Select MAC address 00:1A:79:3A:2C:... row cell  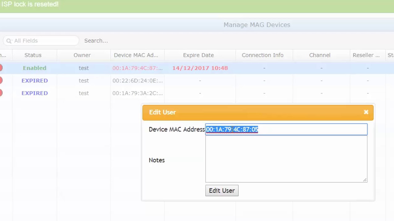coord(138,93)
